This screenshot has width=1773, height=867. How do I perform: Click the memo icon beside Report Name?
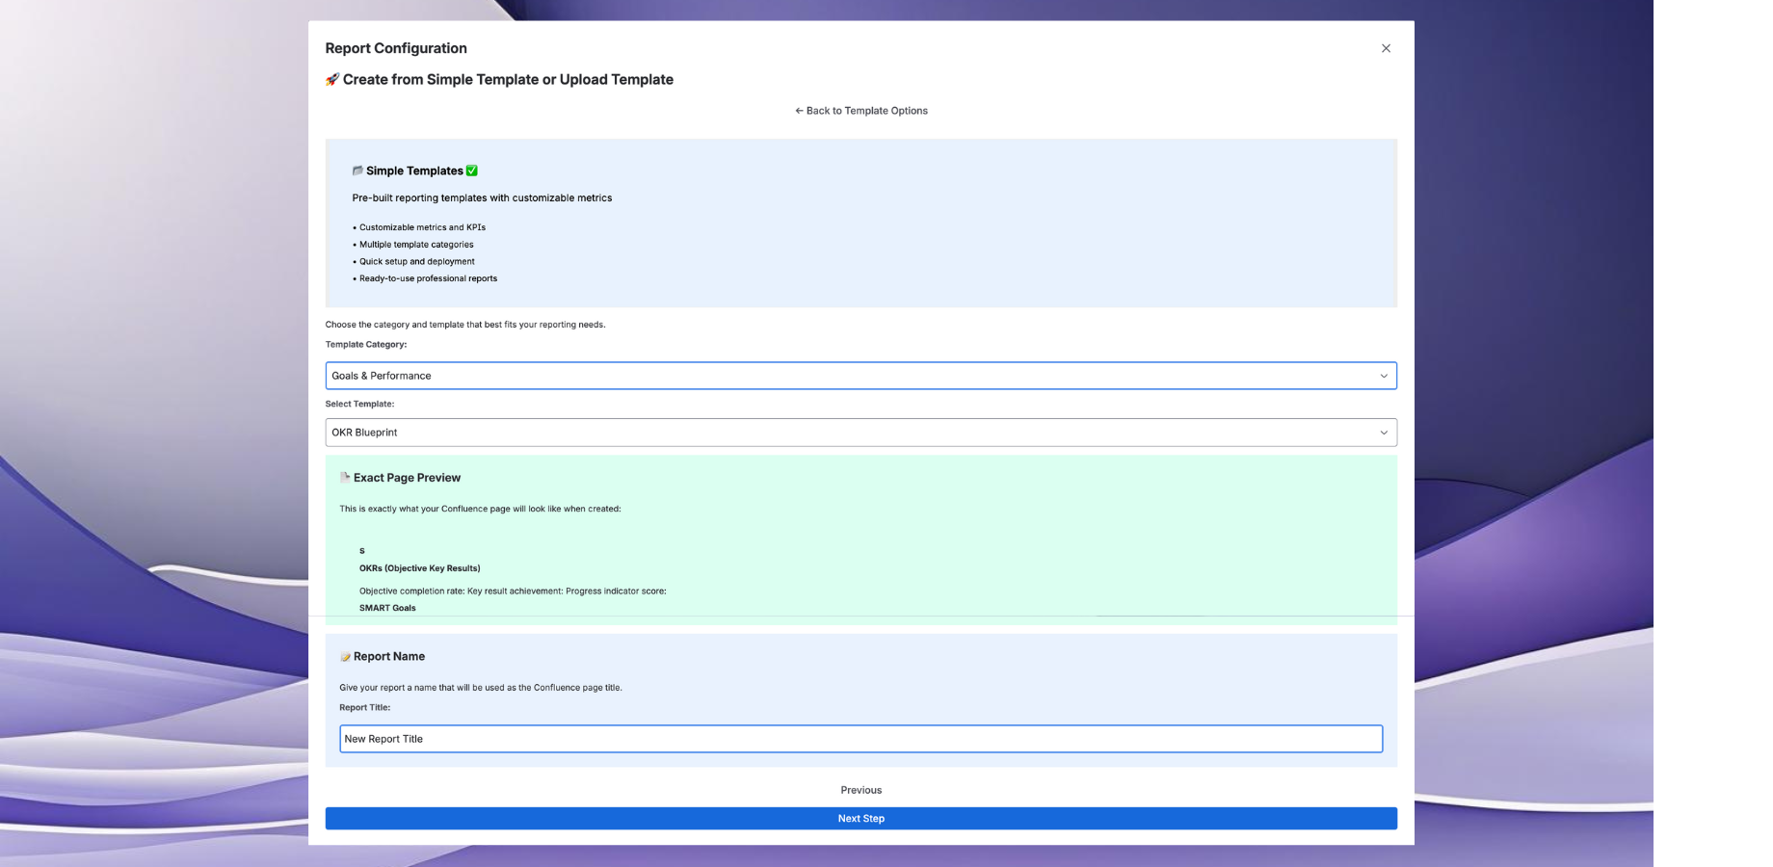[x=345, y=657]
